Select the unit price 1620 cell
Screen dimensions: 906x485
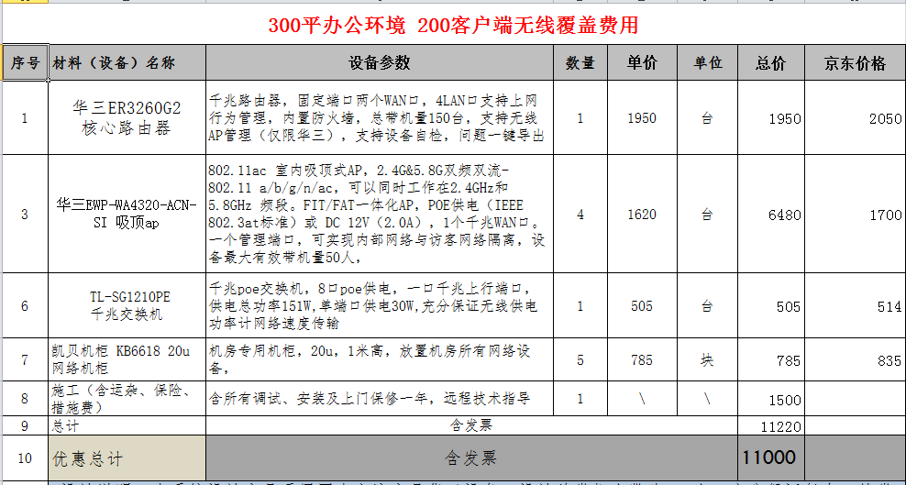[642, 214]
